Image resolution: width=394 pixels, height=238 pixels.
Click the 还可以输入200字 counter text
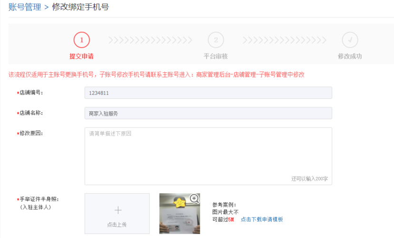(310, 178)
